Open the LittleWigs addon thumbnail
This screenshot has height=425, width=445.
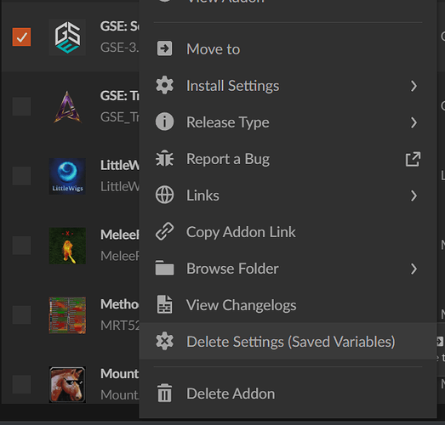click(67, 176)
